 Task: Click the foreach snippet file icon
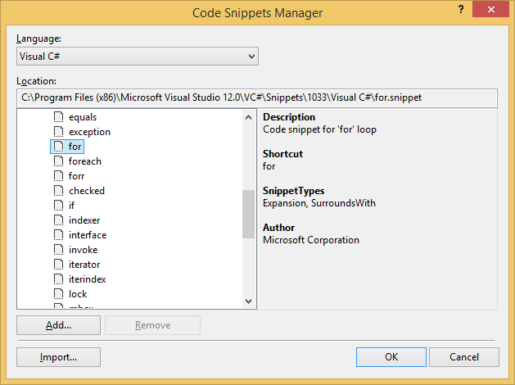point(58,161)
